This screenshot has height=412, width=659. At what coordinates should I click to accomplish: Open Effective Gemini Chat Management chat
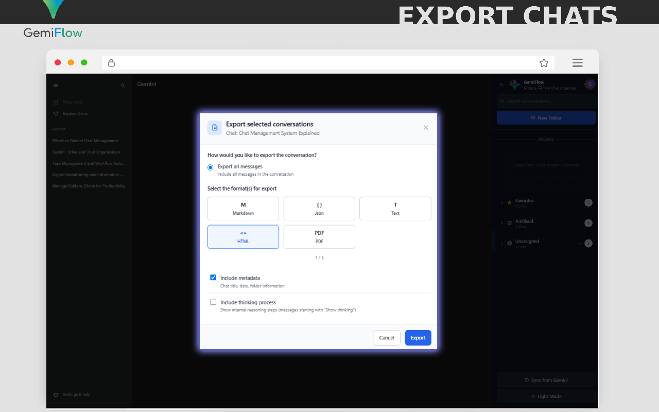pyautogui.click(x=85, y=141)
